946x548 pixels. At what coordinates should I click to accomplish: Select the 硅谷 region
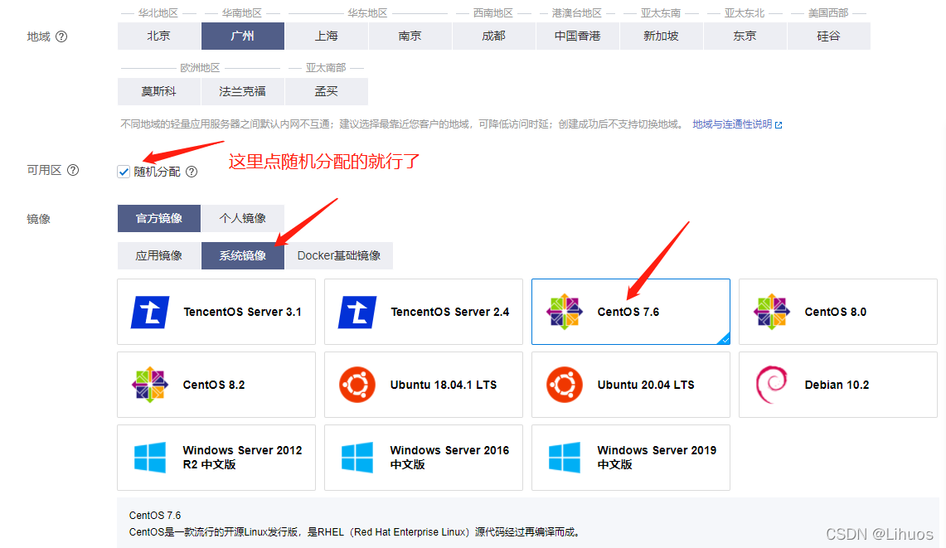pos(829,36)
